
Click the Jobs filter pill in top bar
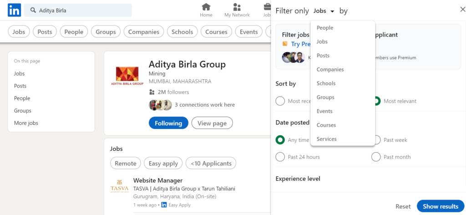pyautogui.click(x=19, y=31)
